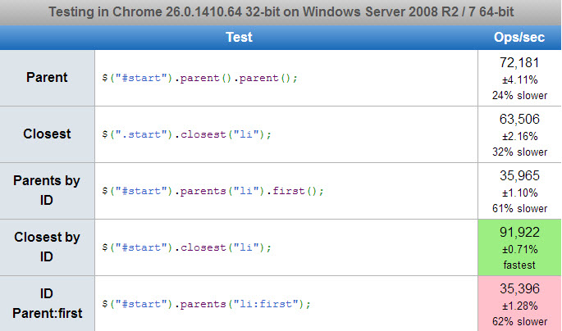Click the Closest by ID row label
This screenshot has height=331, width=562.
pos(47,247)
